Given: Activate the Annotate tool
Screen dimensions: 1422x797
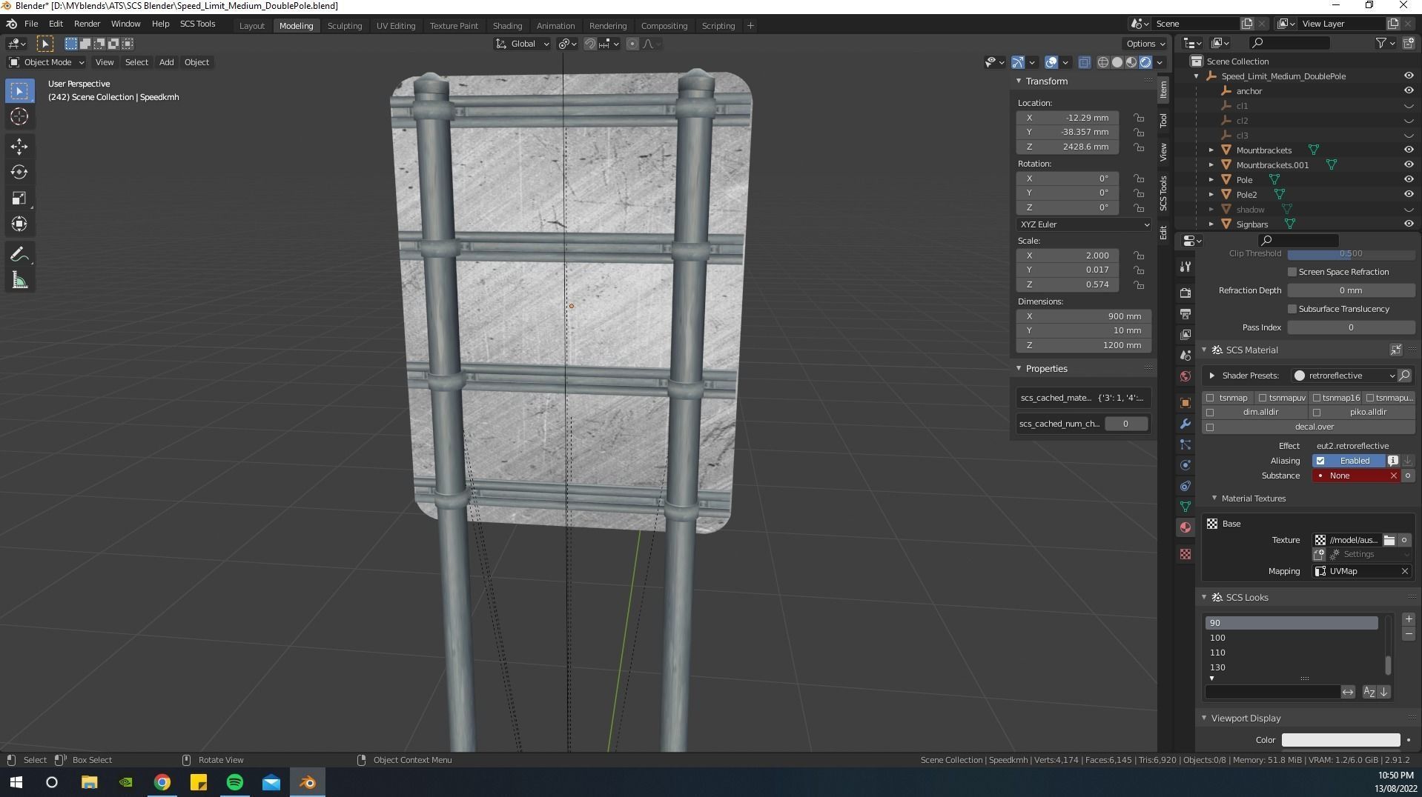Looking at the screenshot, I should click(19, 255).
